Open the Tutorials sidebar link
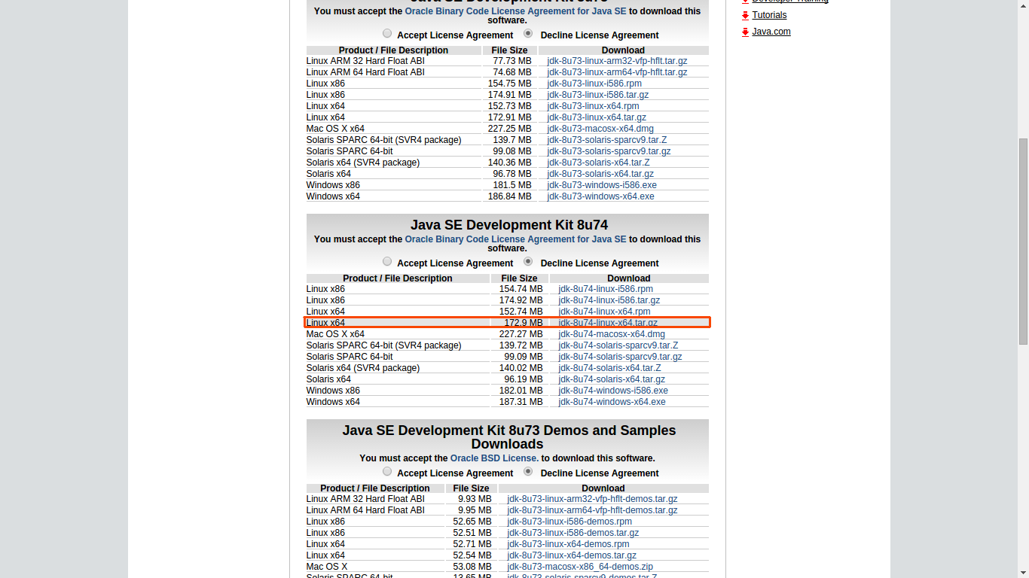This screenshot has height=578, width=1029. point(769,15)
